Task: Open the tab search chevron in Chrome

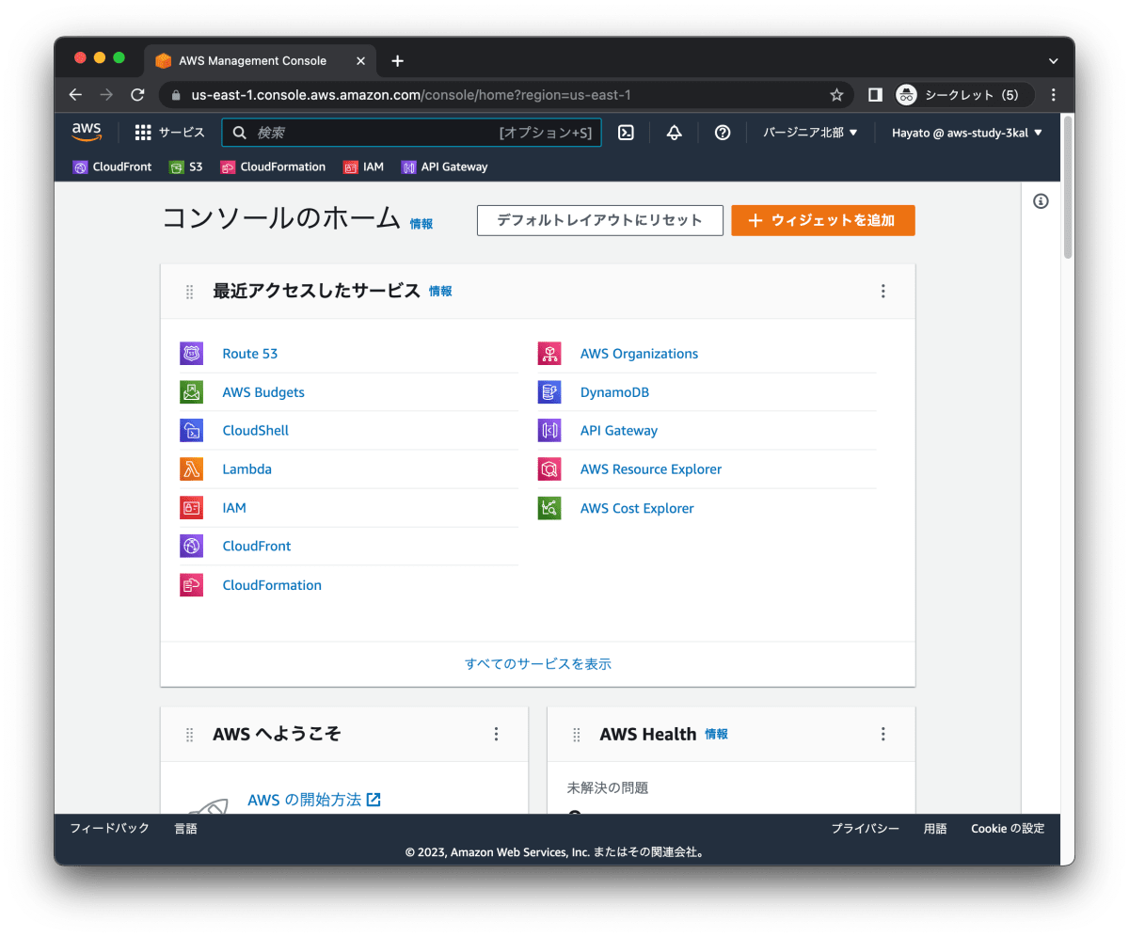Action: coord(1053,61)
